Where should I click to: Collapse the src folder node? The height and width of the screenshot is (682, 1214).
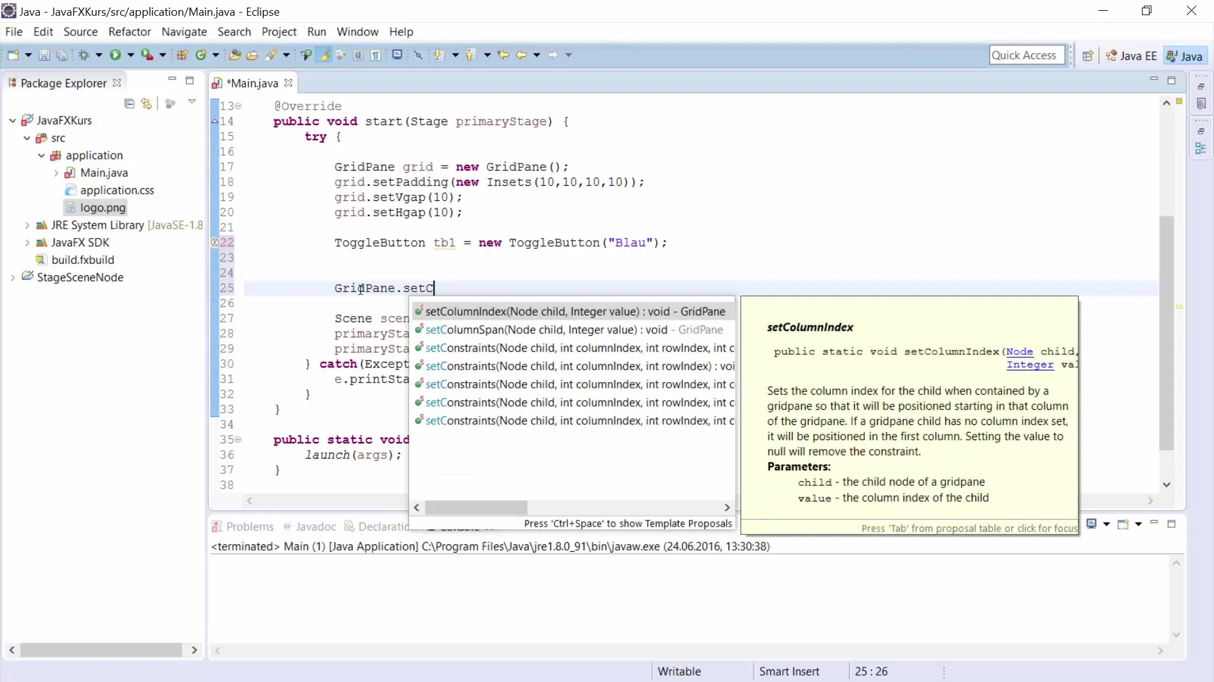pos(27,138)
